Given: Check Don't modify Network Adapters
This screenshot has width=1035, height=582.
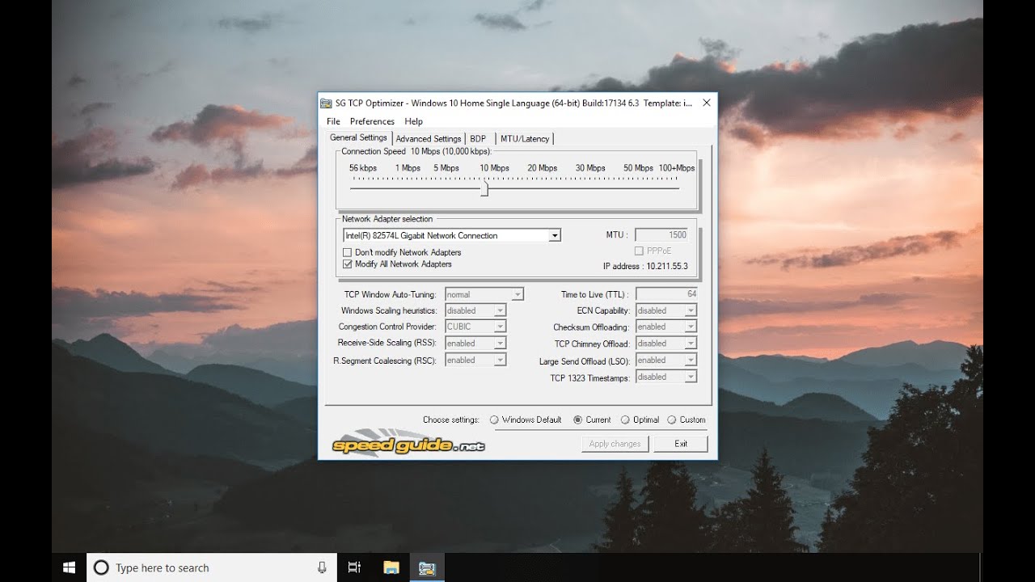Looking at the screenshot, I should [x=347, y=252].
